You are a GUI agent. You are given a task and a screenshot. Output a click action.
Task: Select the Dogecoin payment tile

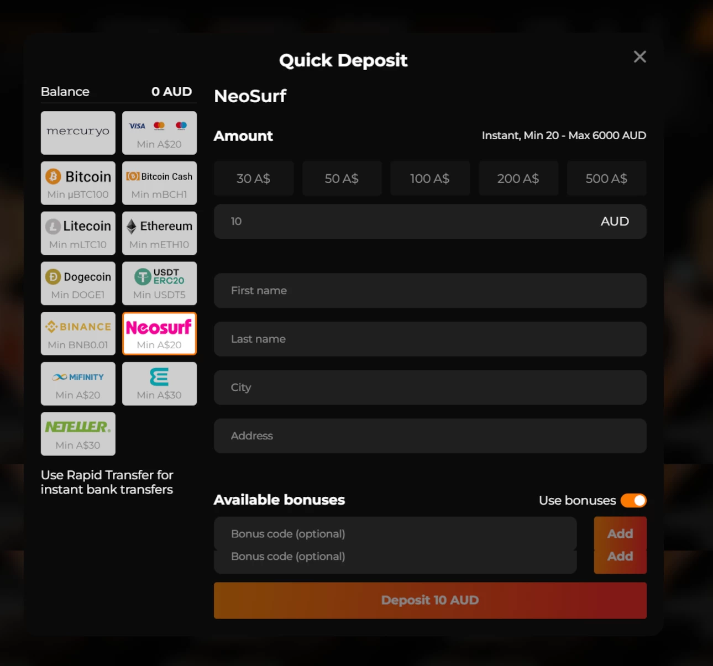78,284
